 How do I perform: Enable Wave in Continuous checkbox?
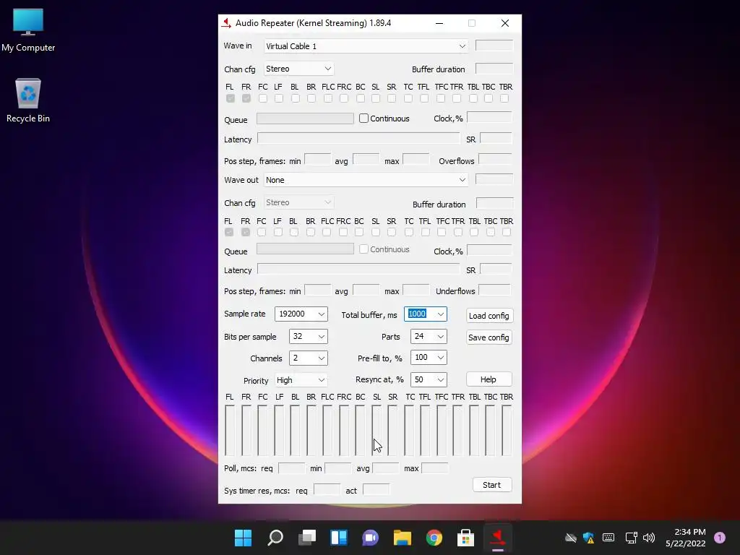(x=363, y=119)
